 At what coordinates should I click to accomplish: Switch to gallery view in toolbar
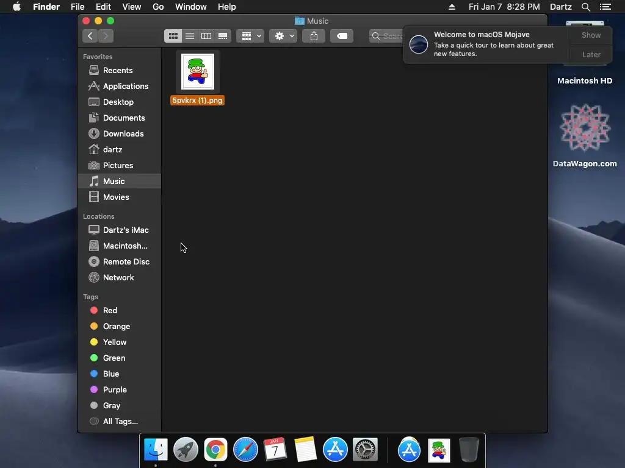pyautogui.click(x=223, y=36)
